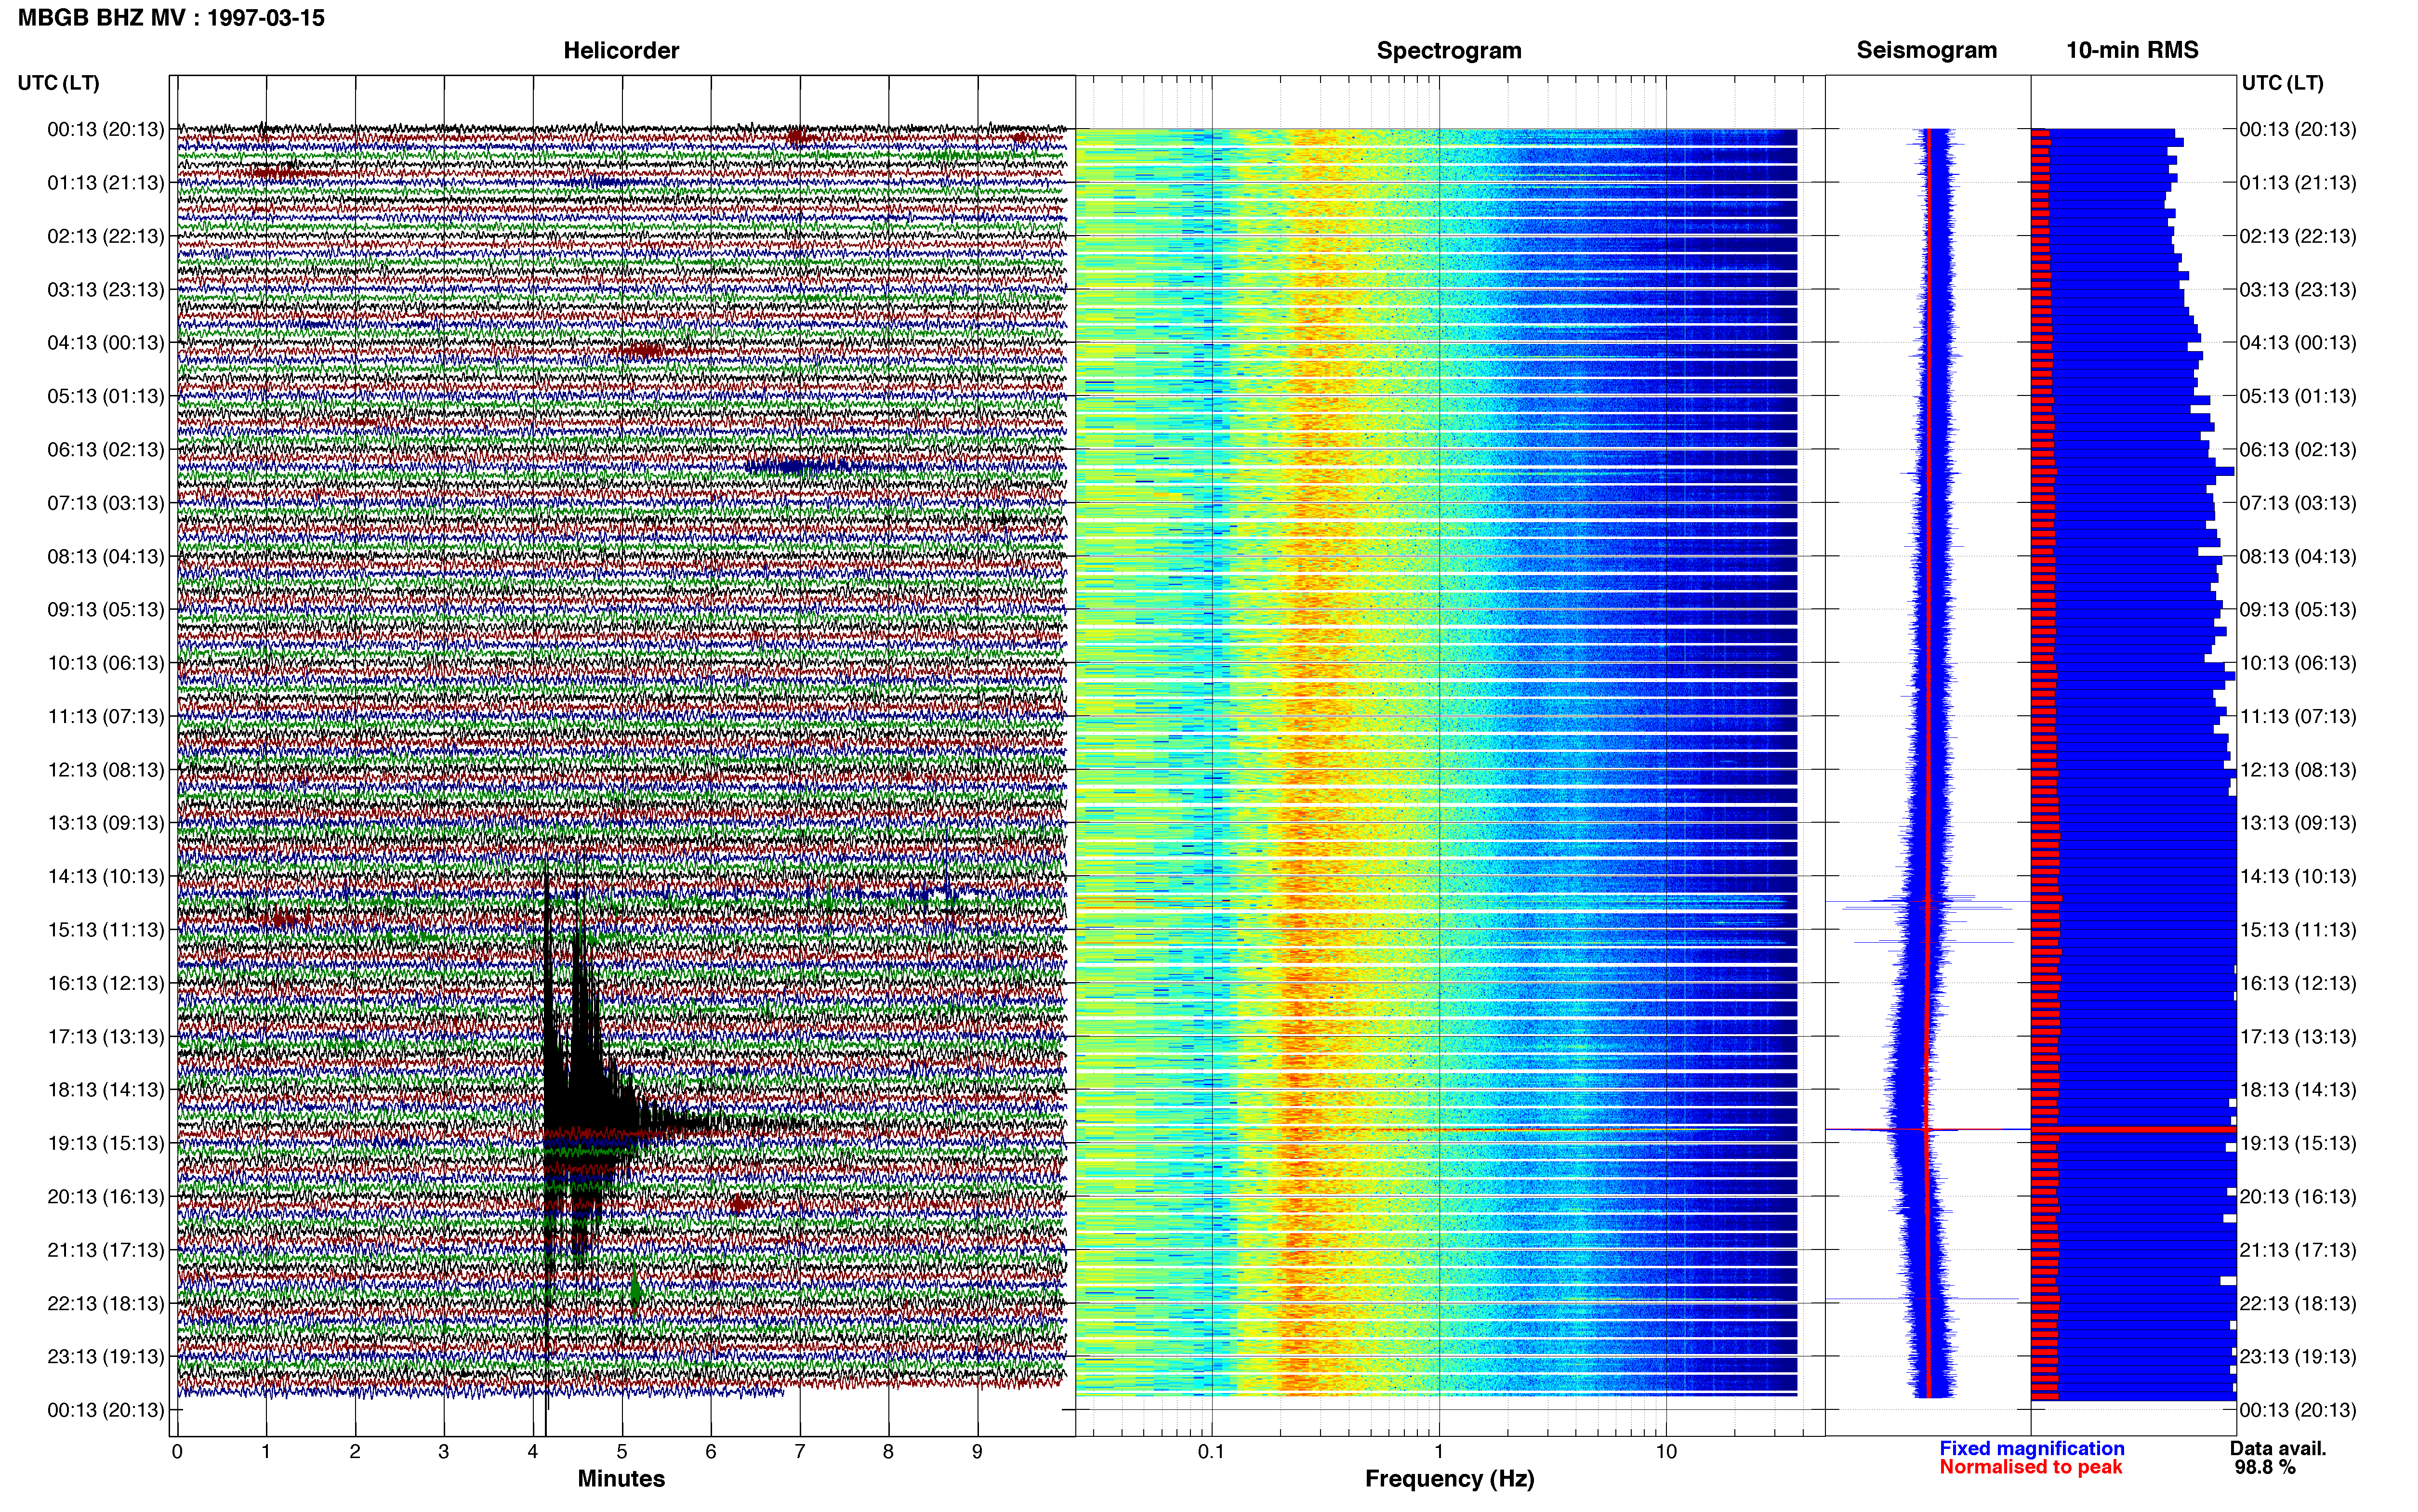2418x1512 pixels.
Task: Click the left time label 01:13 (21:13)
Action: (106, 183)
